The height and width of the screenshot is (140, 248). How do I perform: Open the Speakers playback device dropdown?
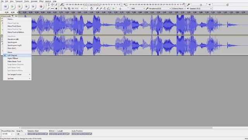click(201, 9)
